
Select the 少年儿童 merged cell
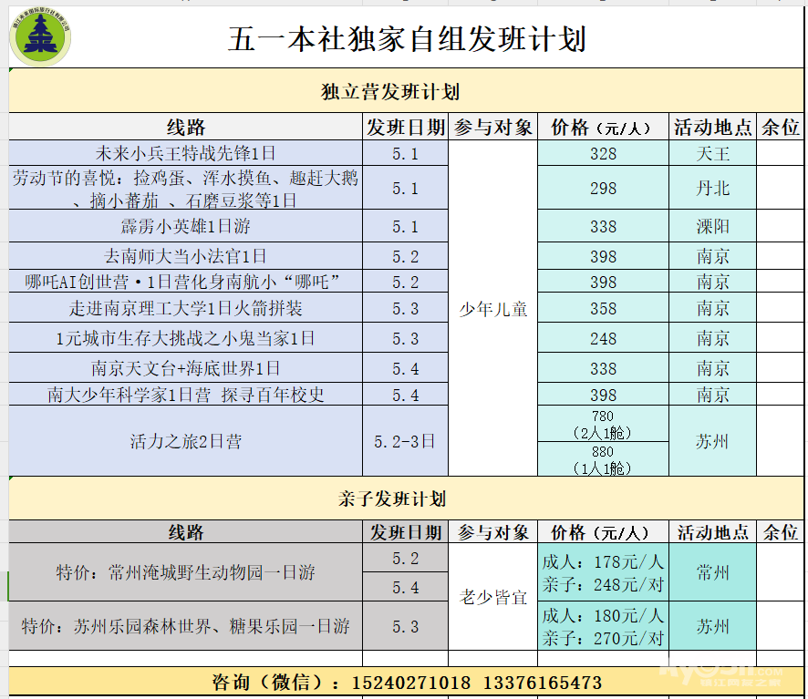(493, 309)
